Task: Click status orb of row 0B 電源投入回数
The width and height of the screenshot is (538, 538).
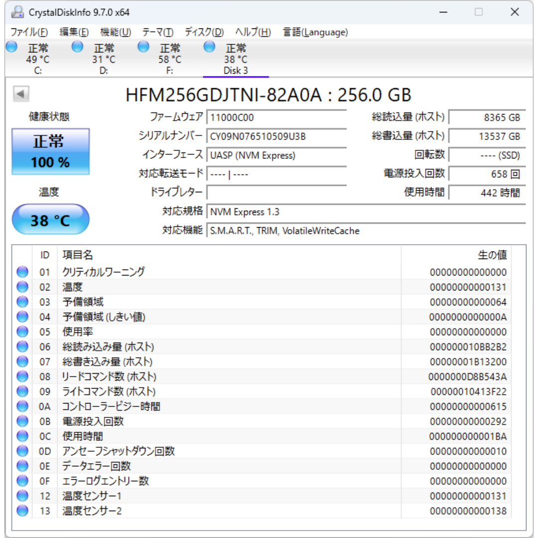Action: point(22,421)
